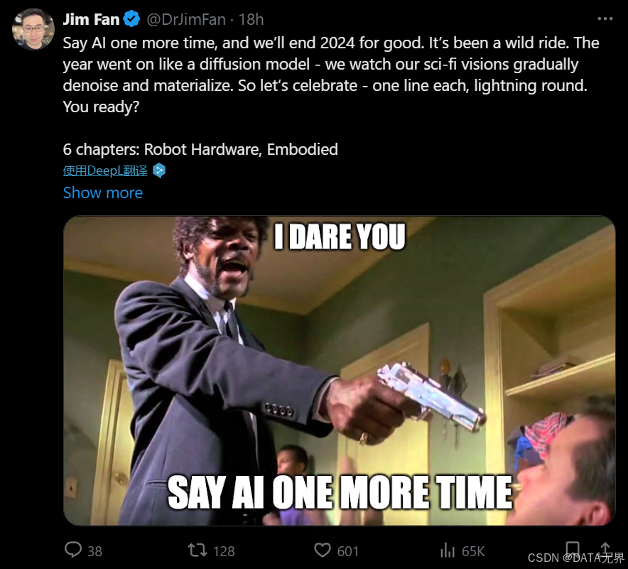Click the 38 replies count

point(95,551)
